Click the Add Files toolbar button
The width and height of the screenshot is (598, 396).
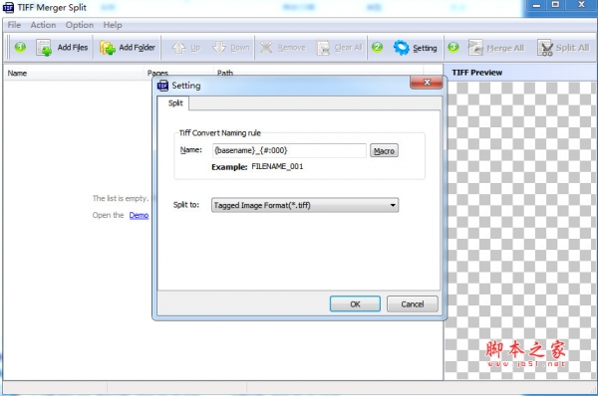62,48
